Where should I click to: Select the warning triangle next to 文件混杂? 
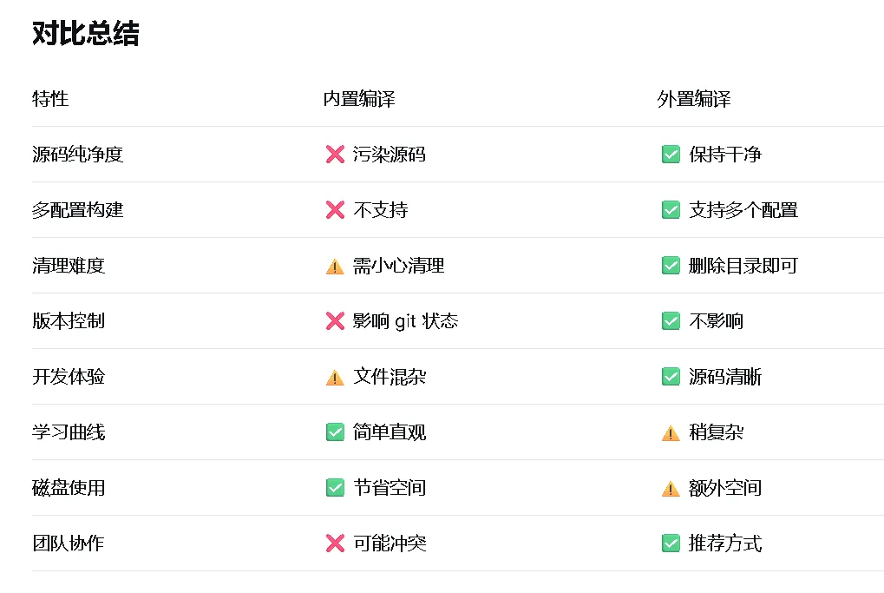pos(335,378)
